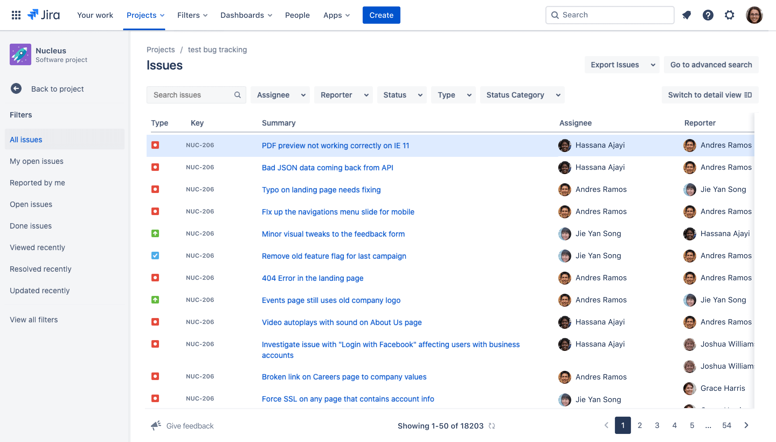The image size is (776, 442).
Task: Click Go to advanced search button
Action: 712,65
